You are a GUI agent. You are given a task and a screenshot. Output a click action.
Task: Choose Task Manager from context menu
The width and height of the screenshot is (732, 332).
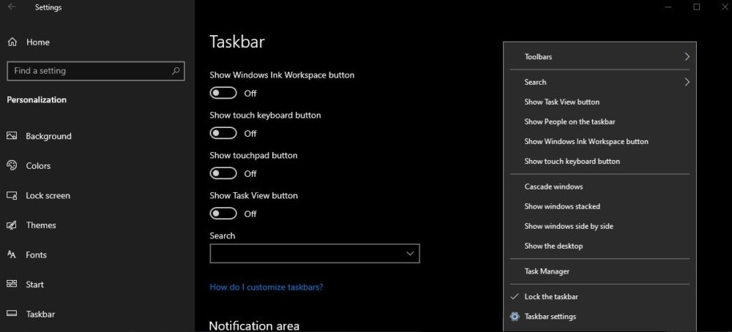(547, 271)
